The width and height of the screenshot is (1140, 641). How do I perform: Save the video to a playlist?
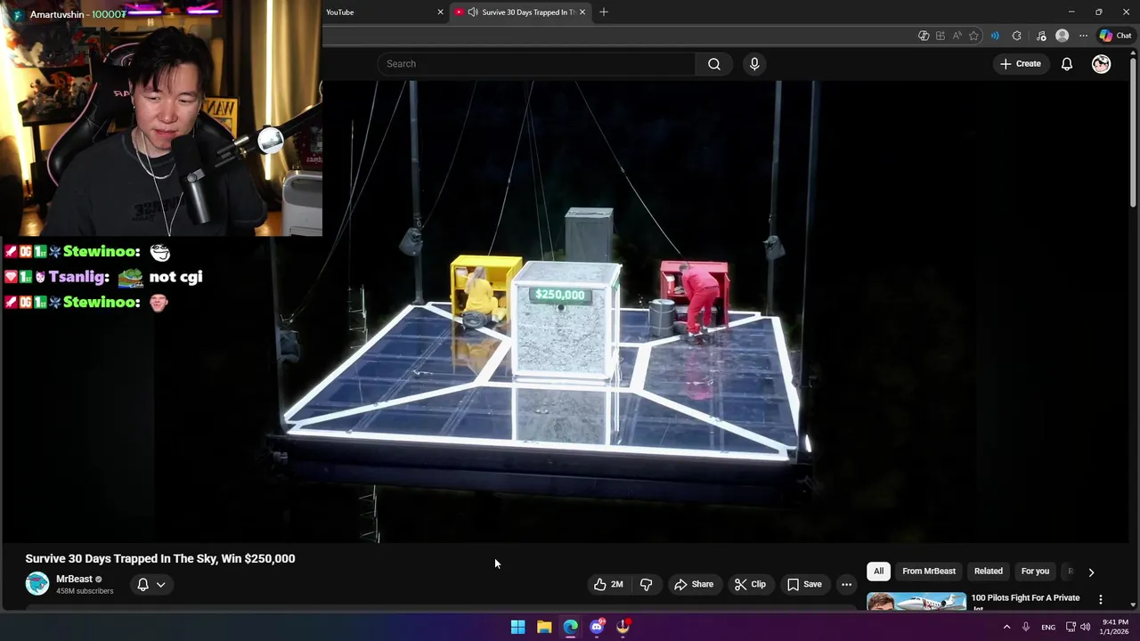[x=804, y=584]
